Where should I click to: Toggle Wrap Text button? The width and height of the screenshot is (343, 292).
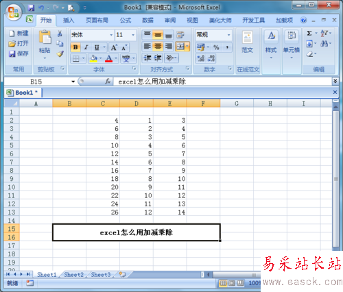point(180,35)
